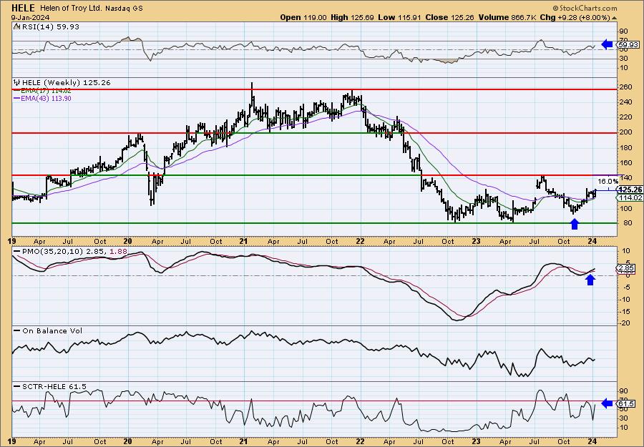Click the On Balance Vol indicator label
This screenshot has height=447, width=644.
[52, 330]
